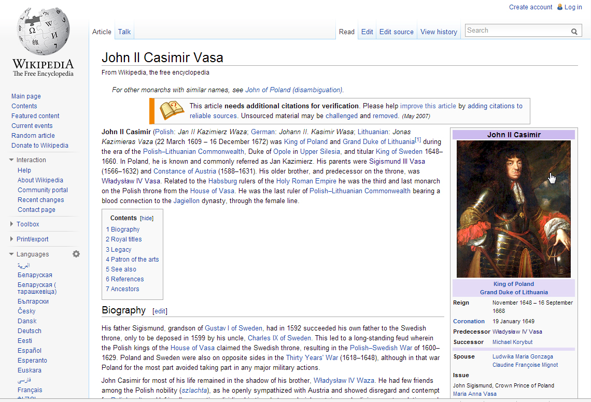Jump to See also section
The width and height of the screenshot is (591, 402).
tap(121, 269)
